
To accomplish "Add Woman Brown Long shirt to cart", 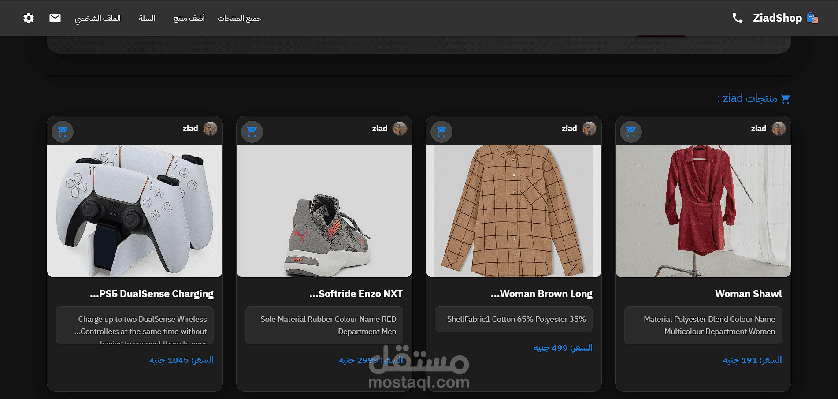I will 441,131.
